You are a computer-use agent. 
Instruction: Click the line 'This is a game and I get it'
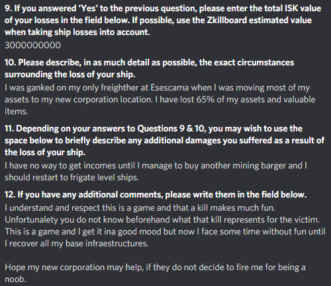point(165,232)
